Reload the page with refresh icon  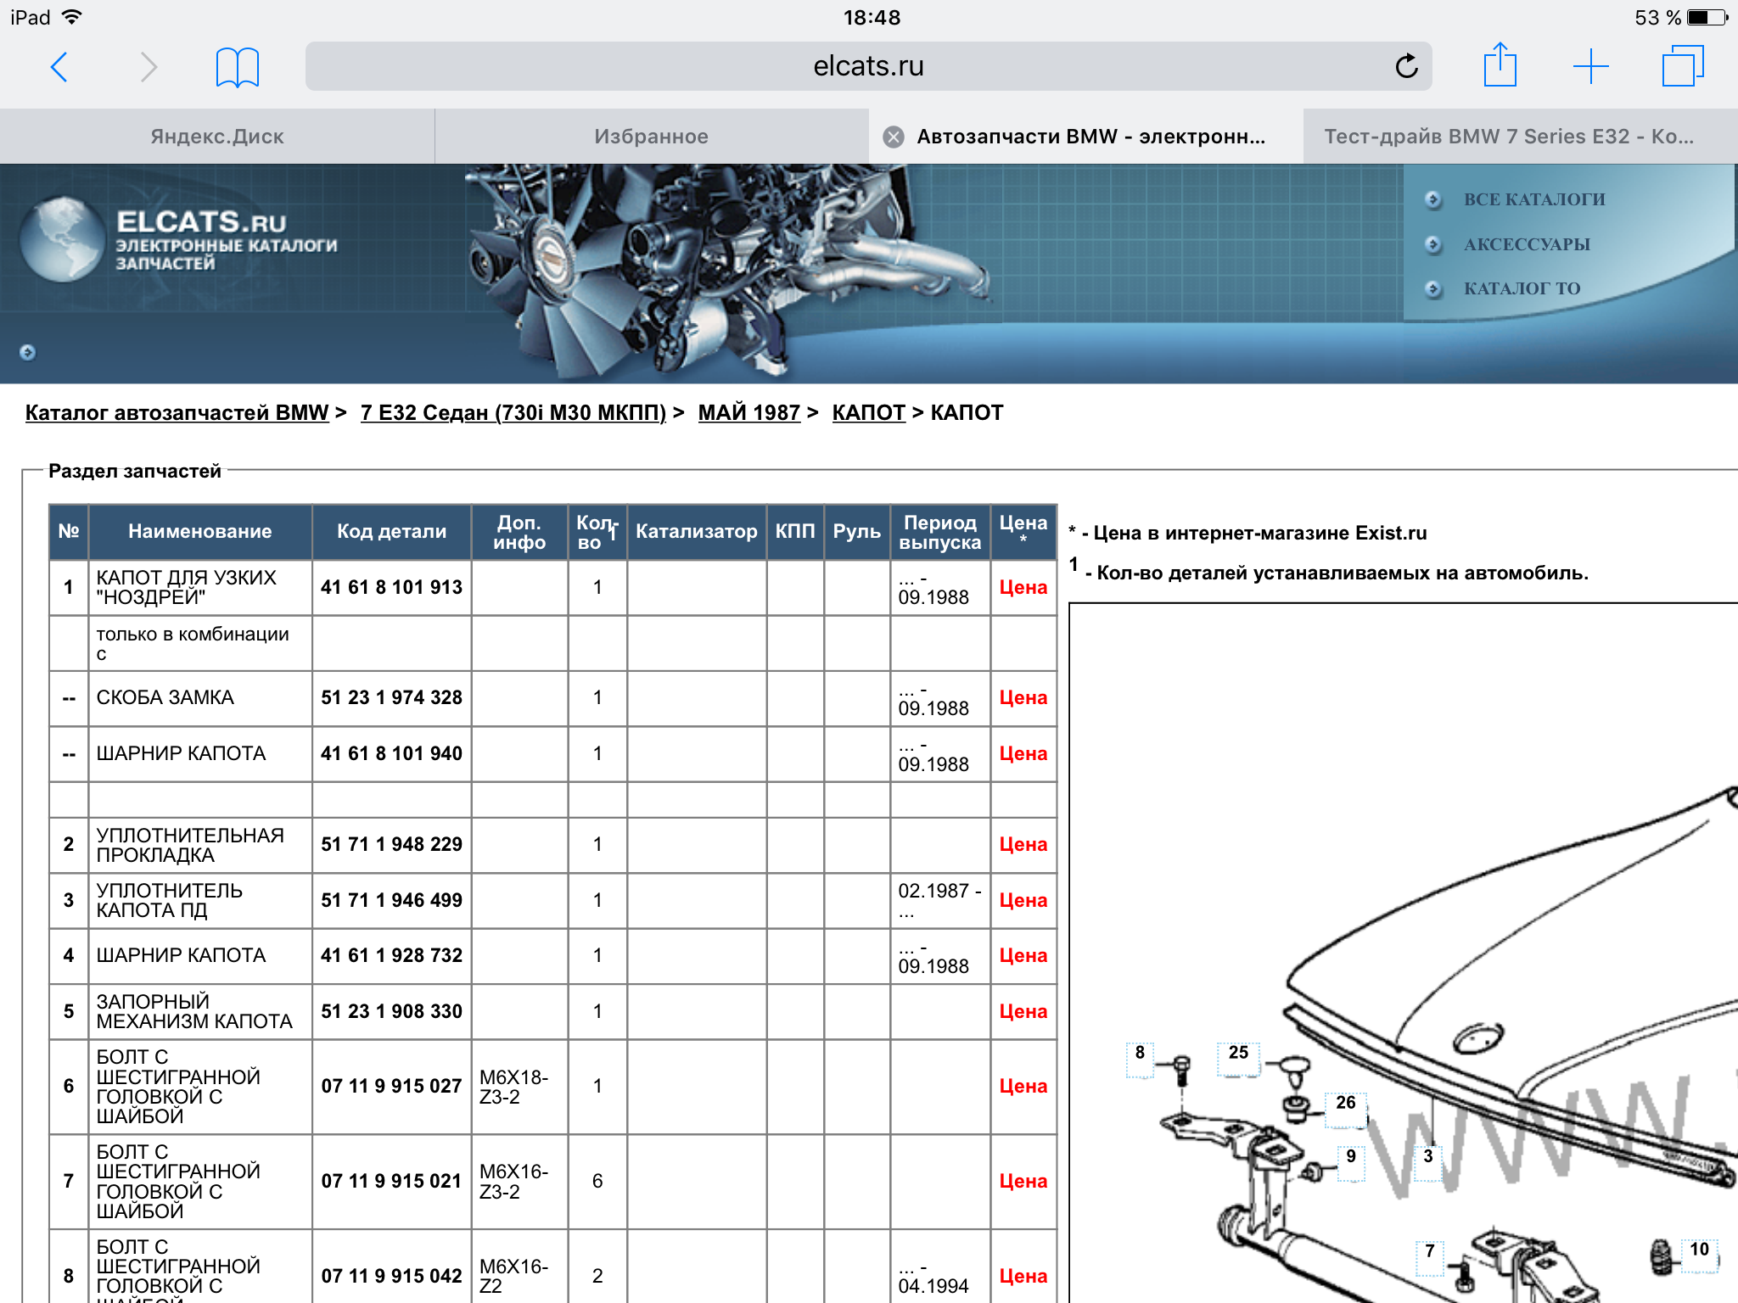1406,65
